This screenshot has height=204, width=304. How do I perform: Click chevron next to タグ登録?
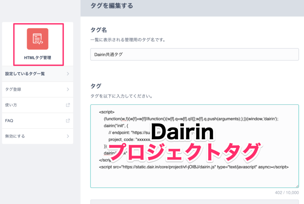(68, 90)
